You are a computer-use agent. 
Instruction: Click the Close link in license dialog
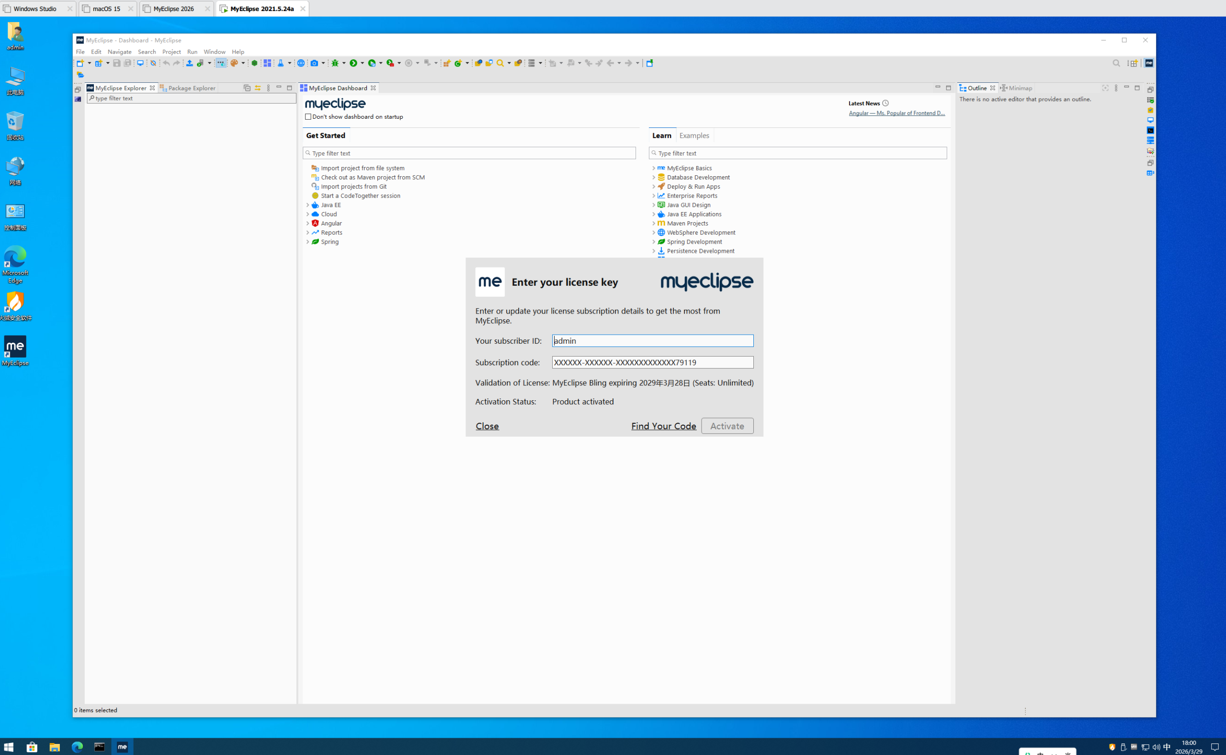pyautogui.click(x=487, y=426)
